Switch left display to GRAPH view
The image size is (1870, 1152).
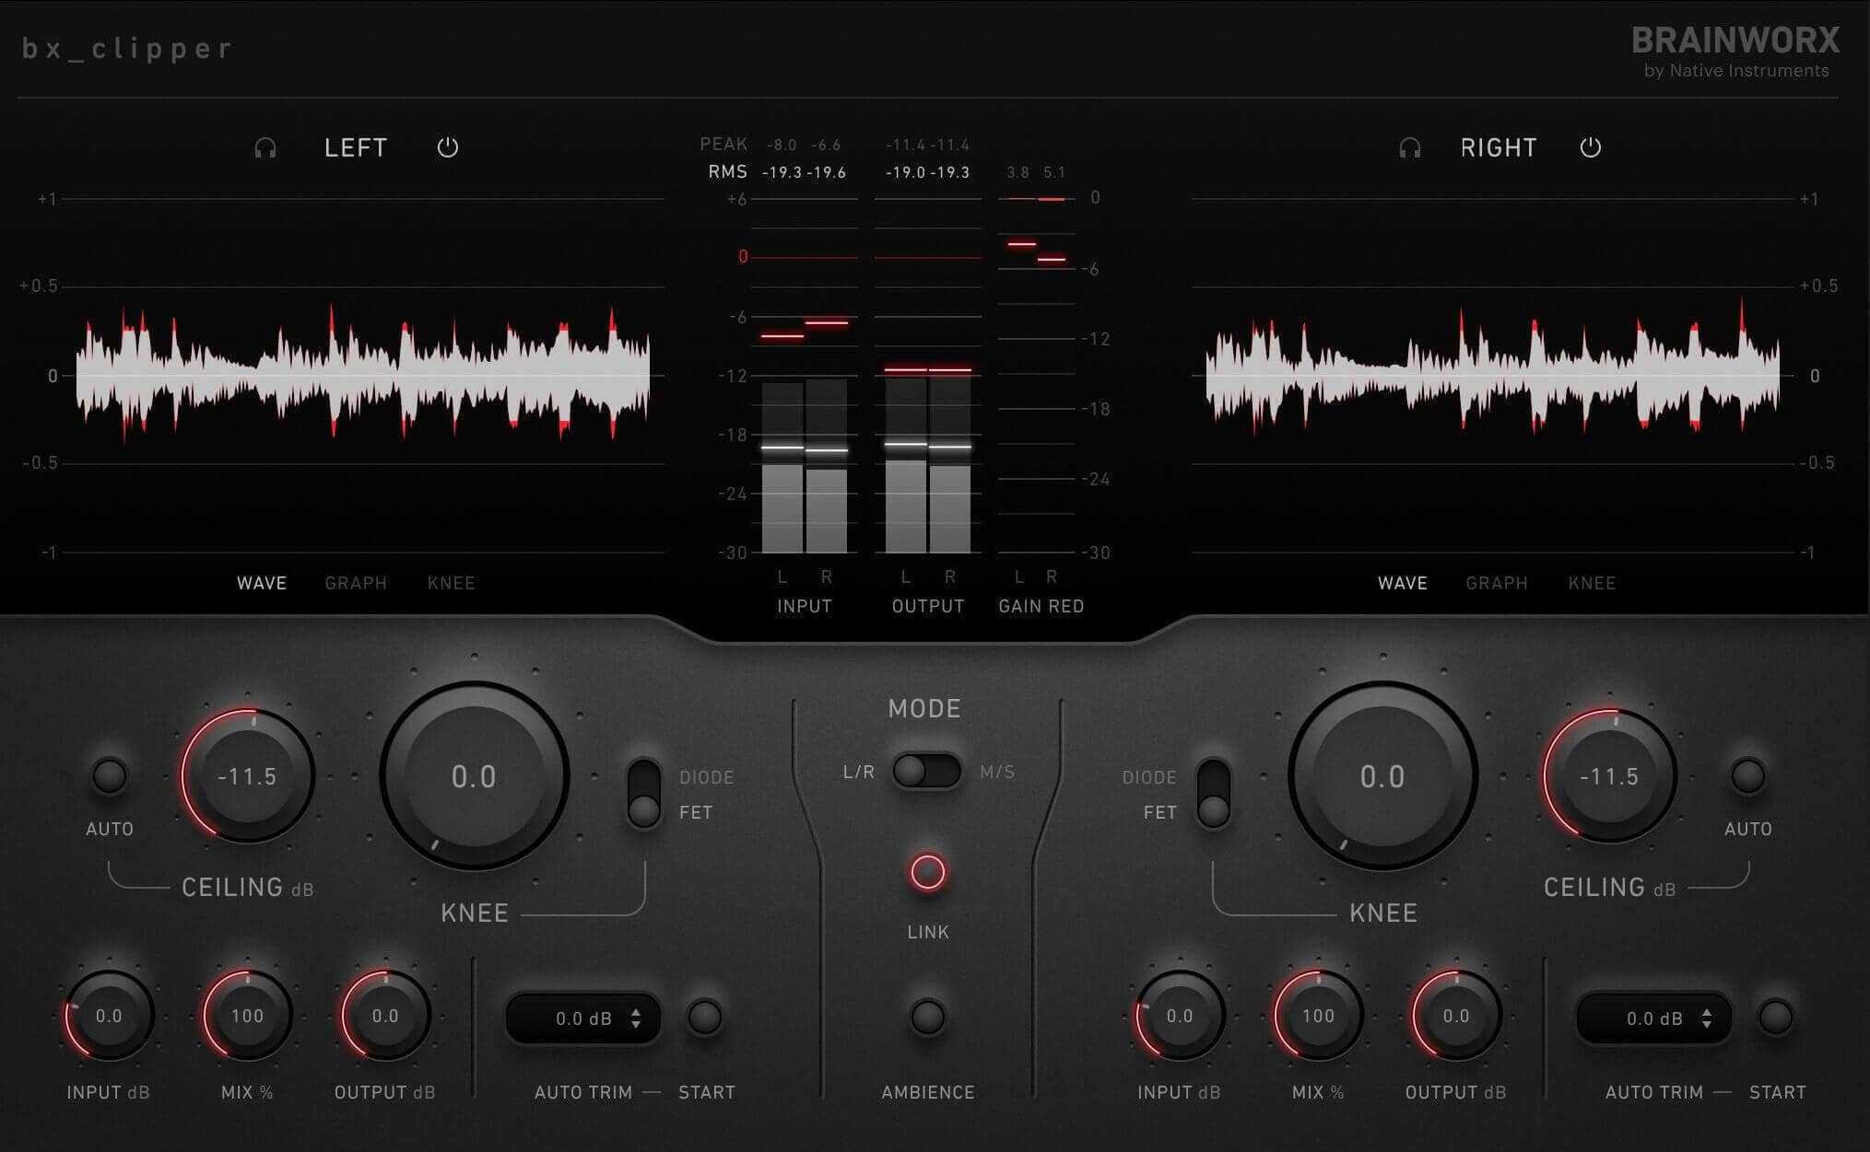356,583
